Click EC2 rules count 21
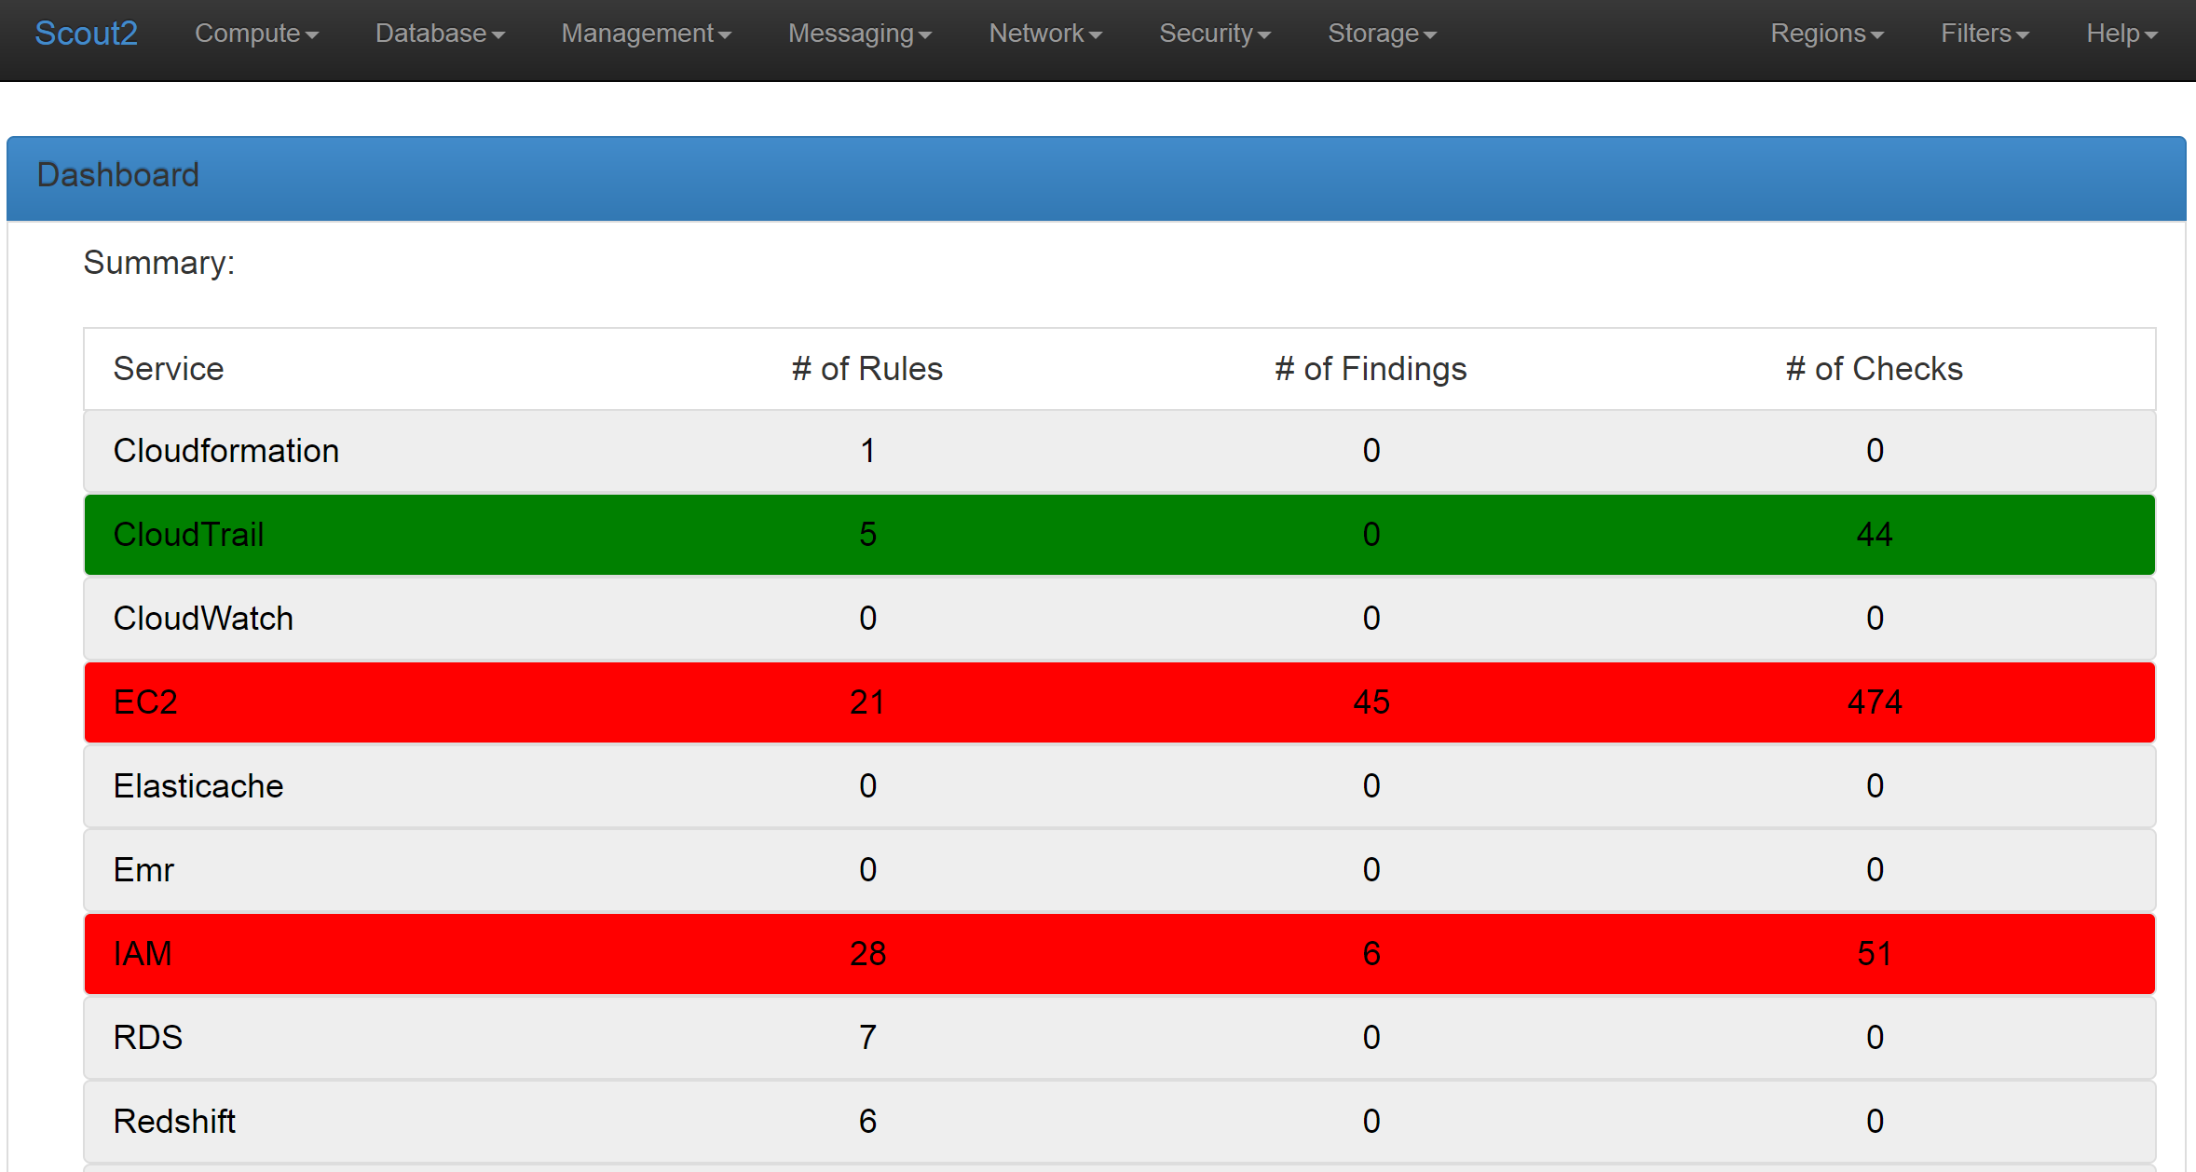2196x1172 pixels. tap(867, 702)
